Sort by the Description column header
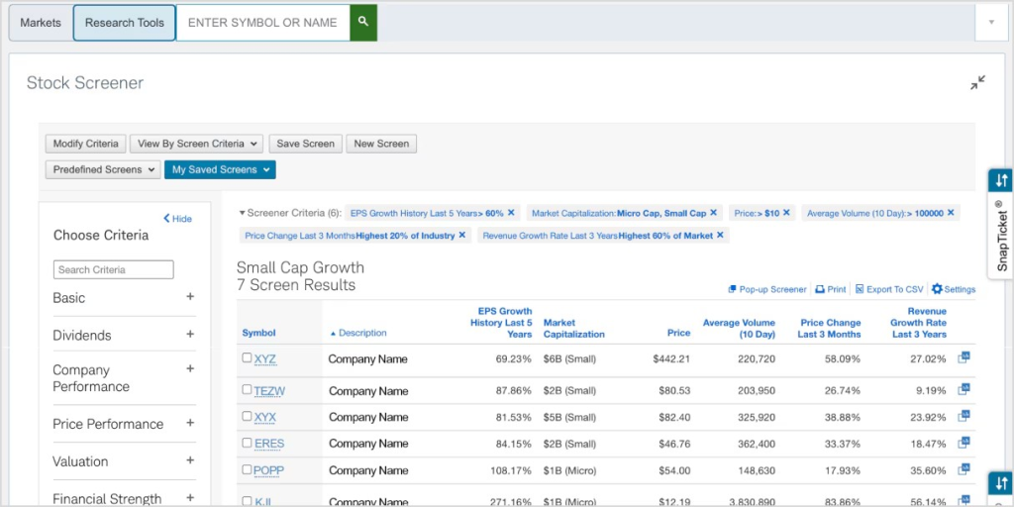Screen dimensions: 1014x507 [x=358, y=333]
